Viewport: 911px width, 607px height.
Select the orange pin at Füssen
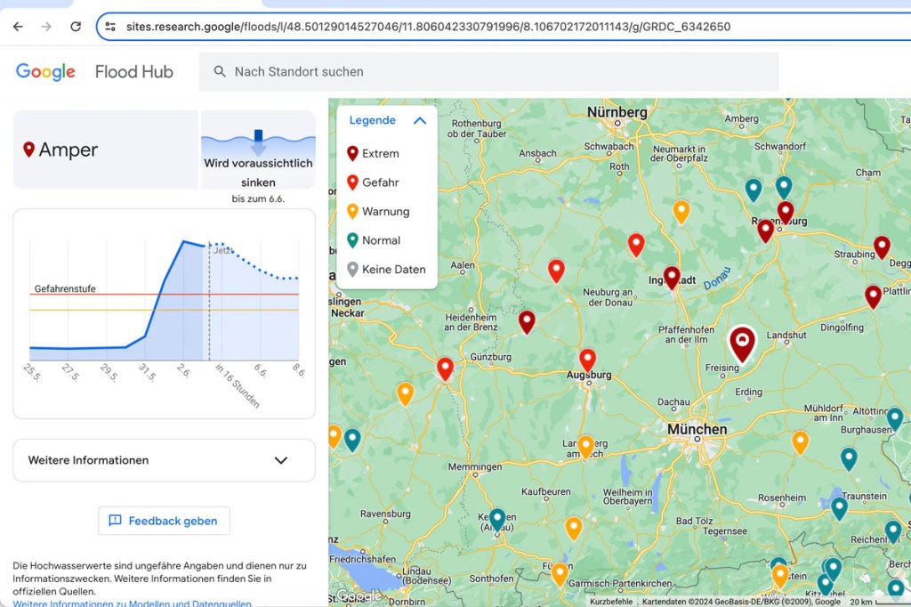[x=560, y=574]
